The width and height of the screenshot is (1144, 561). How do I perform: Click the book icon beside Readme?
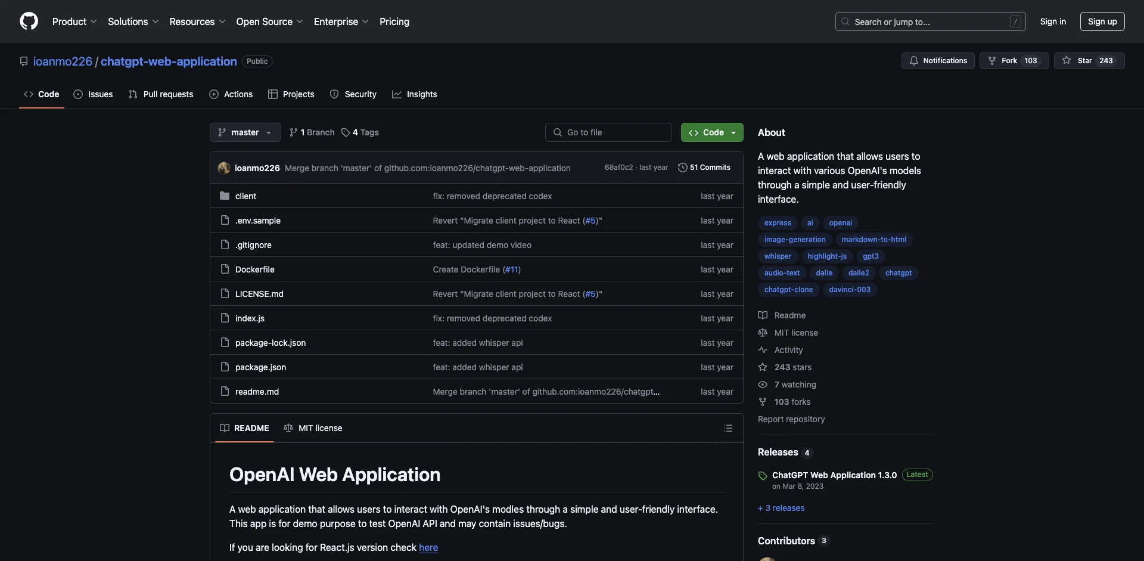point(763,315)
